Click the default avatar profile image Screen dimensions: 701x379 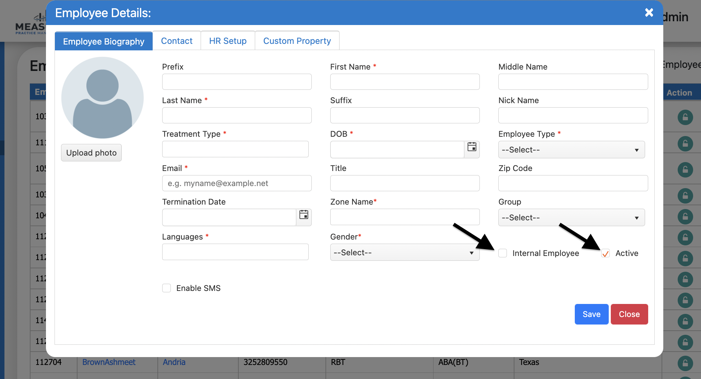(x=102, y=98)
